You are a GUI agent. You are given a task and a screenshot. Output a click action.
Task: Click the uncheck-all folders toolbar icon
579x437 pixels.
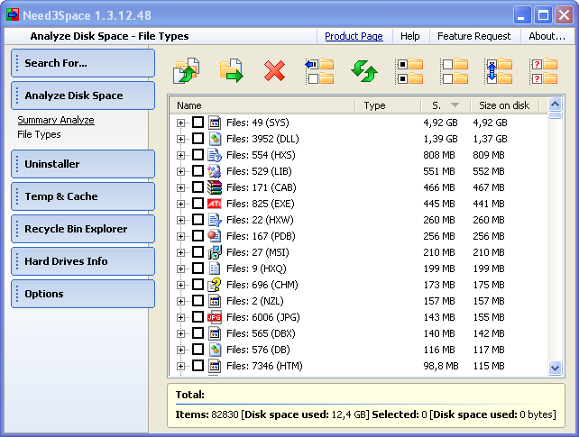[455, 71]
